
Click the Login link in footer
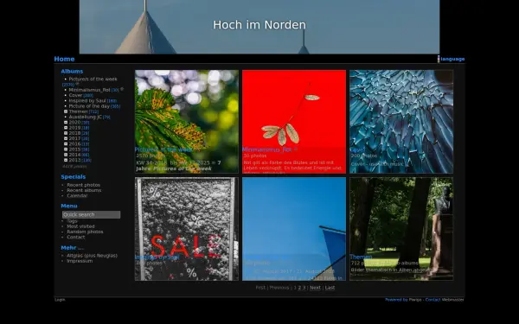pos(60,300)
